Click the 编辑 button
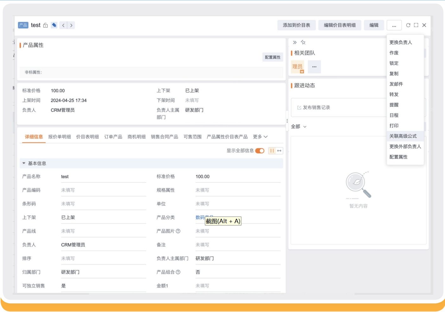Viewport: 445px width, 312px height. tap(374, 25)
